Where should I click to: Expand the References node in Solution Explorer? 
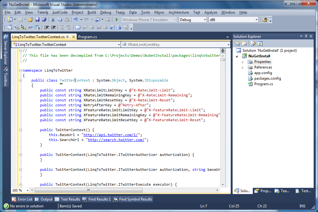coord(243,68)
